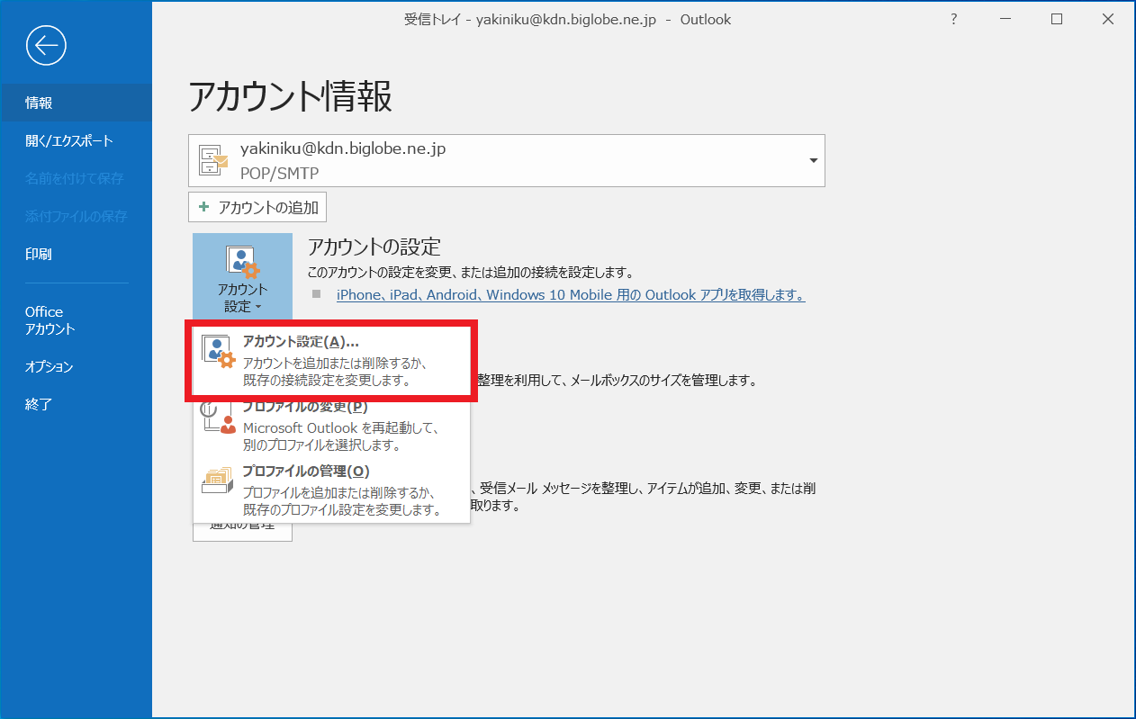Viewport: 1136px width, 719px height.
Task: Close the Outlook window
Action: point(1109,20)
